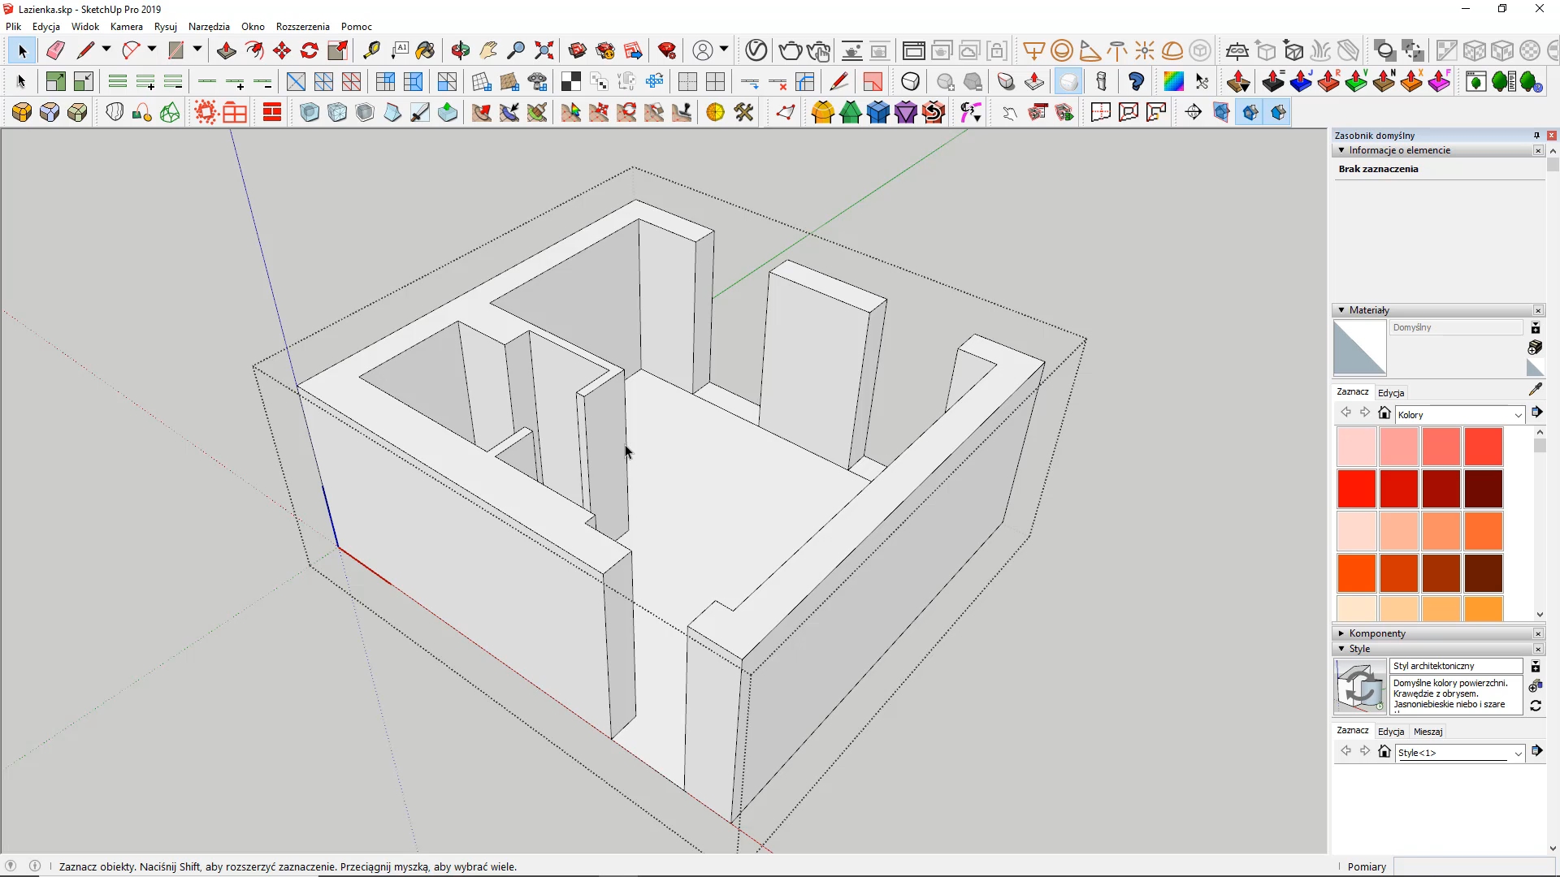Choose the Tape Measure tool
This screenshot has height=877, width=1560.
371,50
